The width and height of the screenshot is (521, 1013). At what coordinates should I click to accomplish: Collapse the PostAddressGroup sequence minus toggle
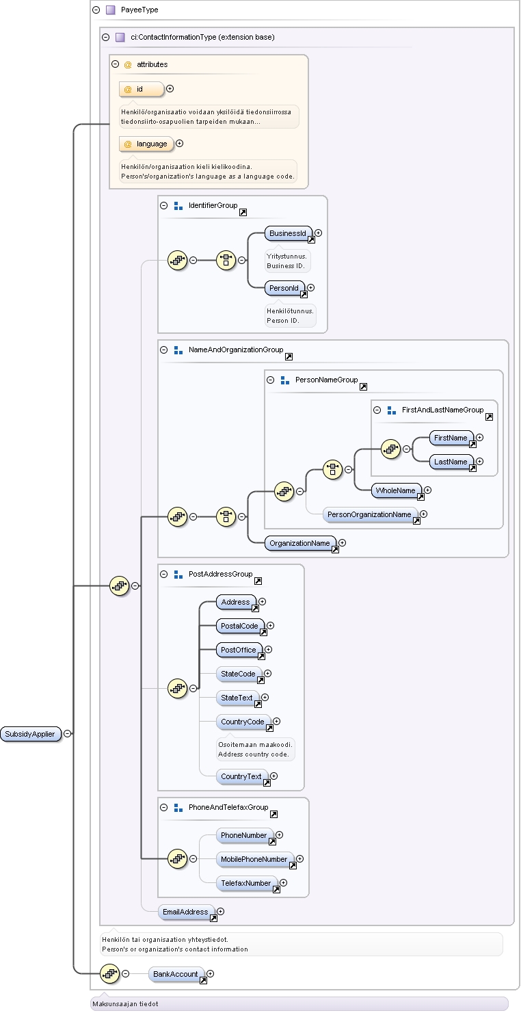(193, 688)
